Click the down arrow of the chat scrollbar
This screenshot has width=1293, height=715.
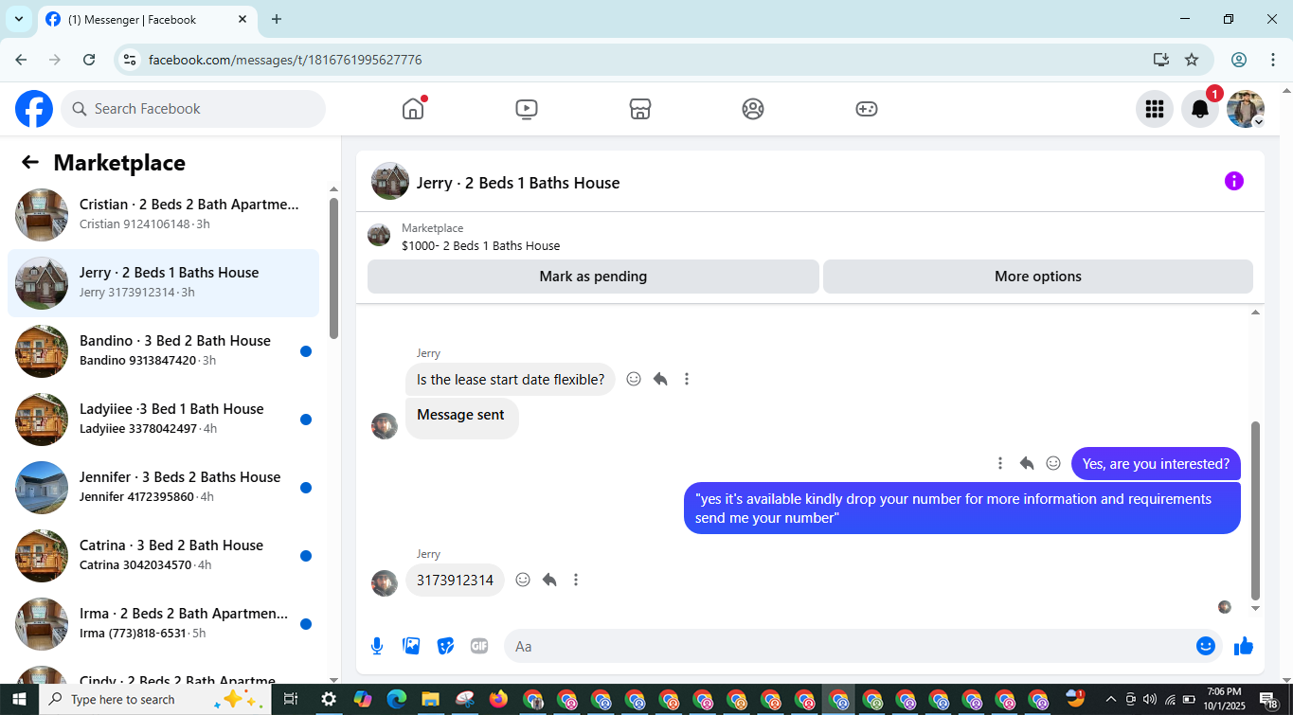click(1256, 608)
